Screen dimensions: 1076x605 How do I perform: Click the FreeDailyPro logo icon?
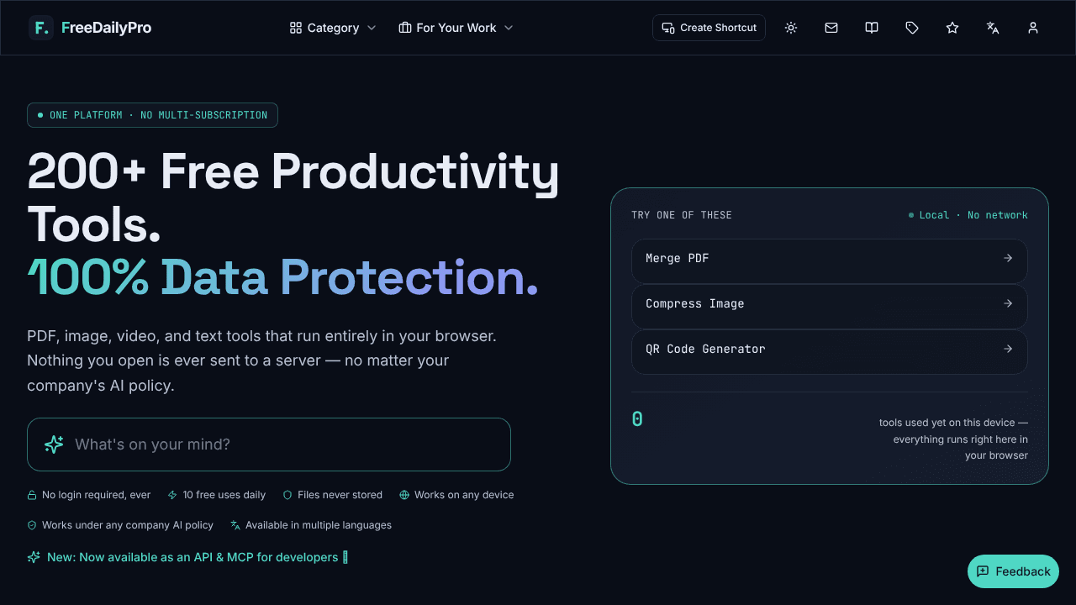tap(41, 28)
